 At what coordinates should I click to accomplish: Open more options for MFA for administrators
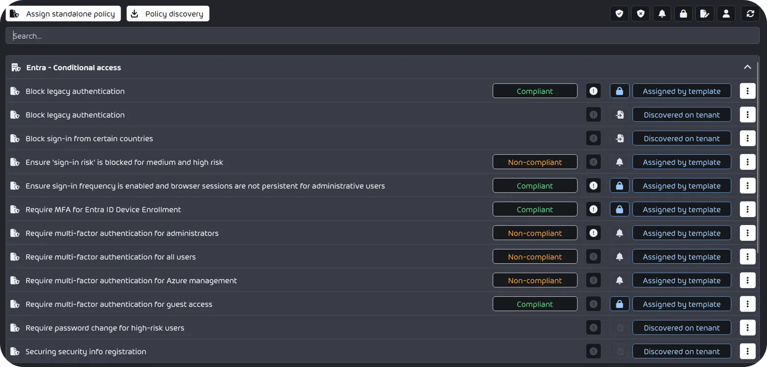(747, 233)
